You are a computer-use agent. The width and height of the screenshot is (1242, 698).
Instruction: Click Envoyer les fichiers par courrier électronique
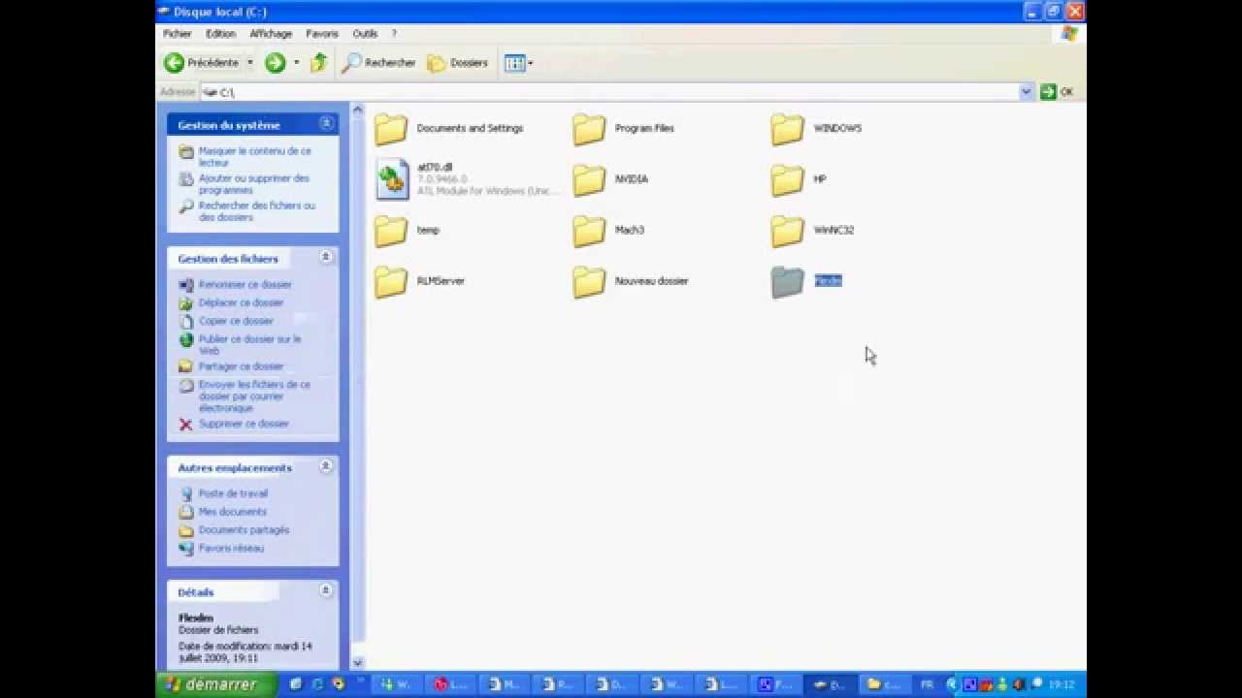click(255, 397)
